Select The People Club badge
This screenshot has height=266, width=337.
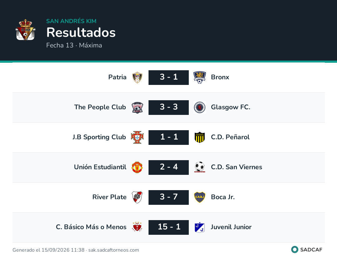[x=137, y=107]
